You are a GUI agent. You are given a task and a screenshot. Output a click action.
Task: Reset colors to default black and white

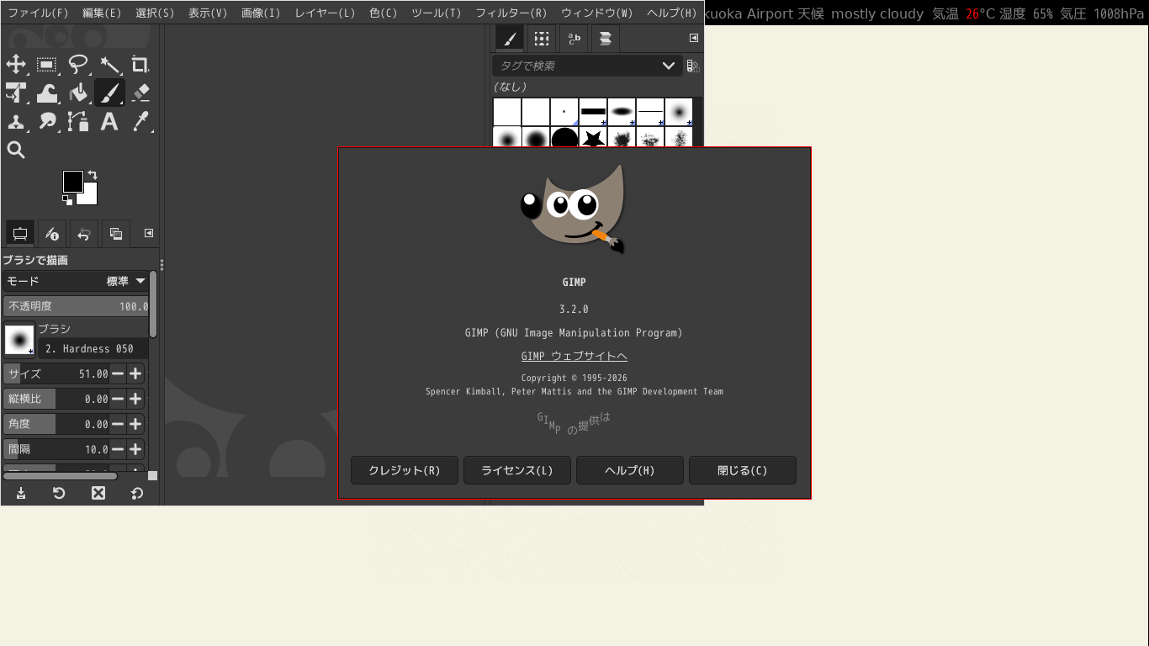click(67, 200)
